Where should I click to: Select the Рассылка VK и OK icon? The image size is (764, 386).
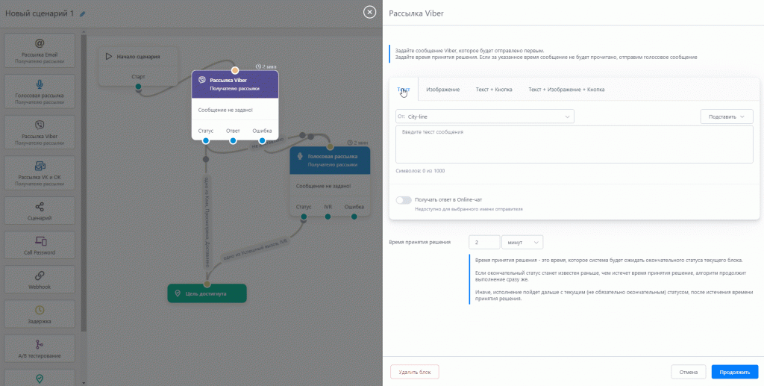(x=40, y=166)
